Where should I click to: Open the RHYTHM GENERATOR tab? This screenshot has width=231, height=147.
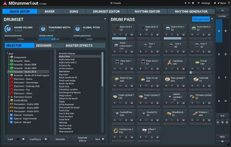tap(191, 12)
